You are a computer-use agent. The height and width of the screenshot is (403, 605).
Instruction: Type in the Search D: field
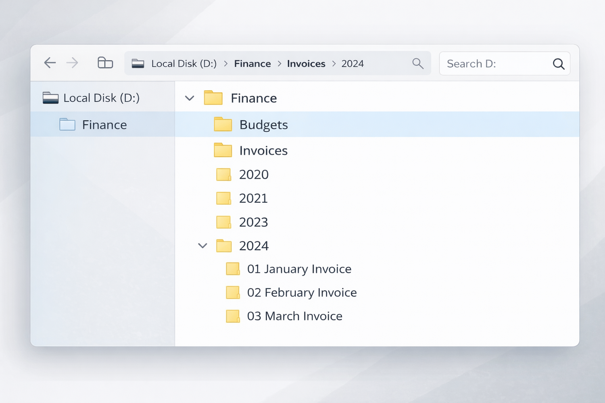[x=496, y=64]
